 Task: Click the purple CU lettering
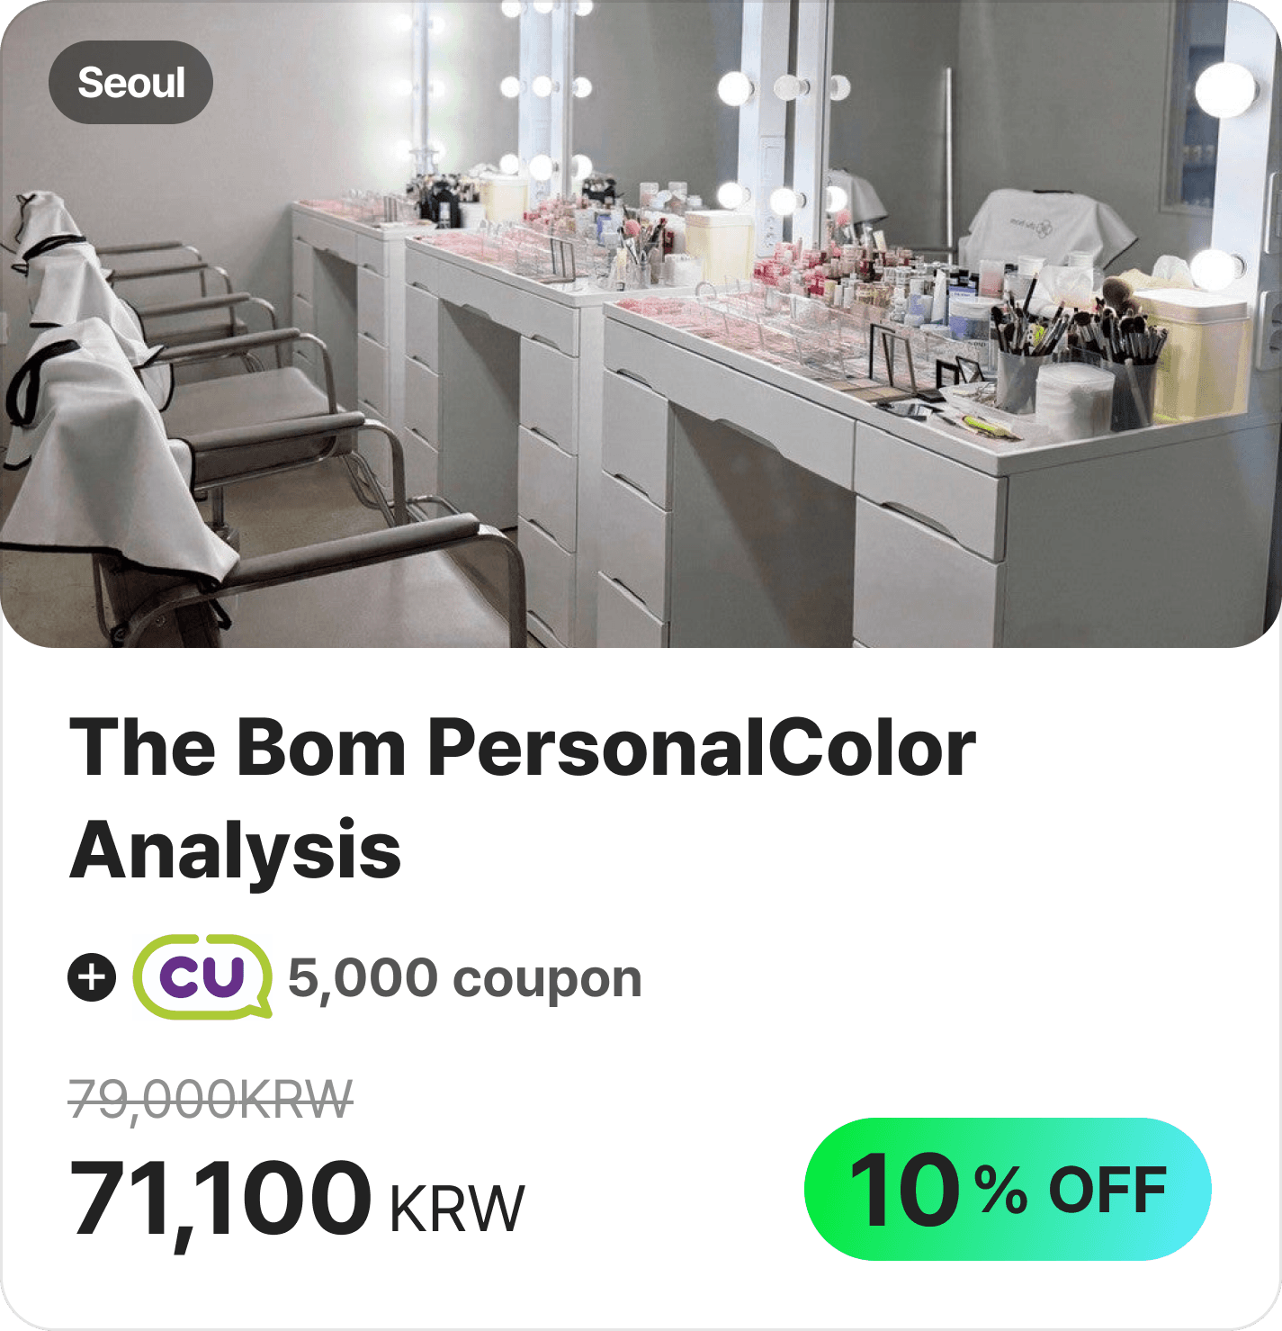(202, 976)
